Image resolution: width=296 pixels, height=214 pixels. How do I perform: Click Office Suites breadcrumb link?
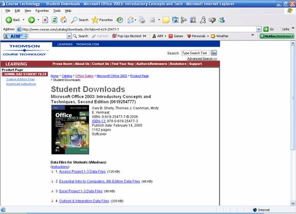click(84, 76)
